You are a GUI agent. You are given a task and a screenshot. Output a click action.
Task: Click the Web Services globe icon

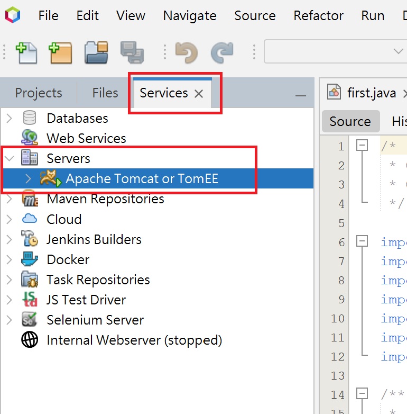30,137
